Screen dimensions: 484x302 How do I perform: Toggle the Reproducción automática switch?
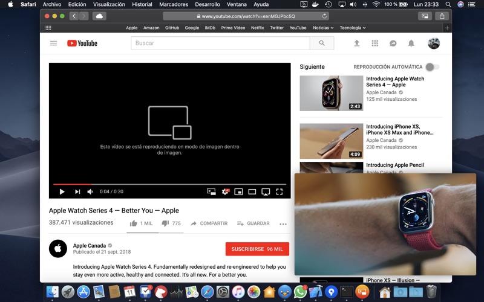click(432, 67)
